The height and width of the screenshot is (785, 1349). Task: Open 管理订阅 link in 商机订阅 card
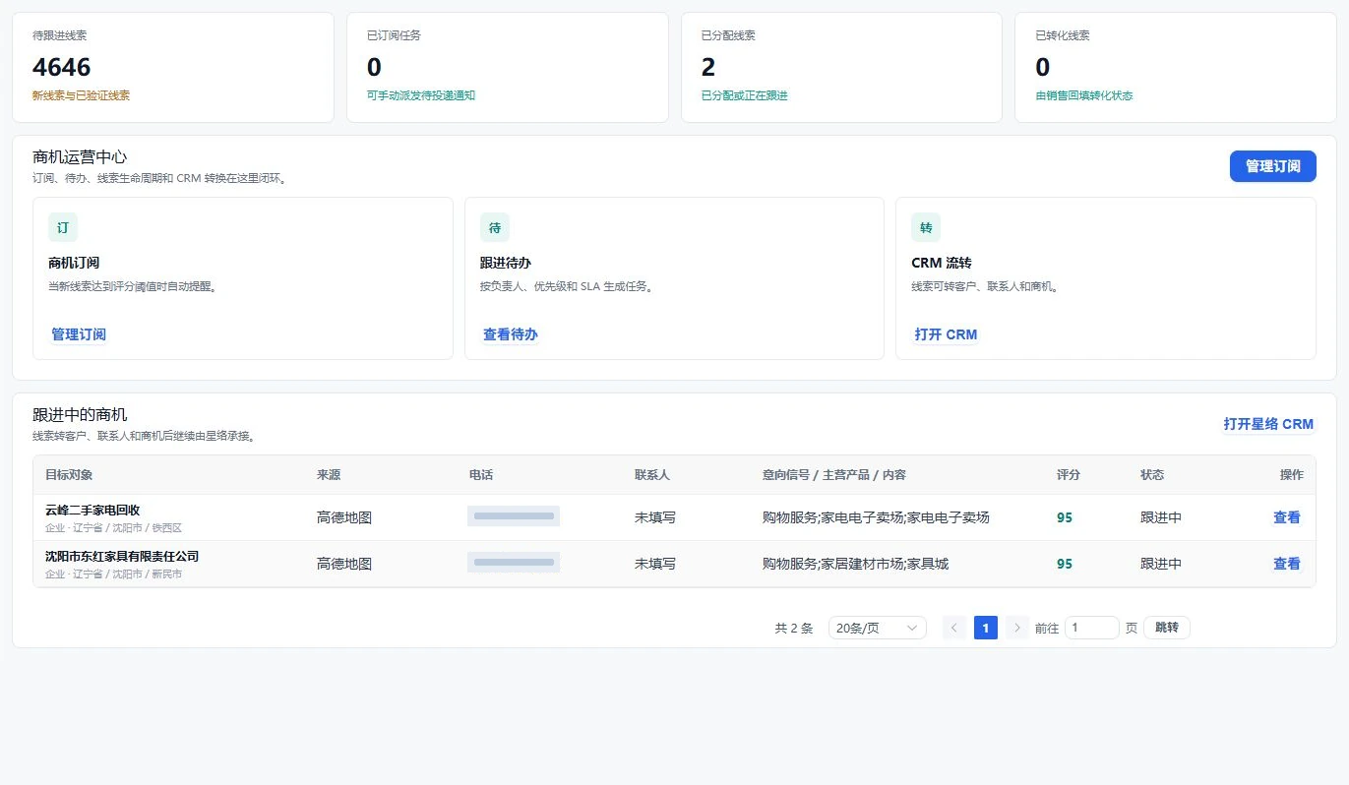pyautogui.click(x=79, y=334)
